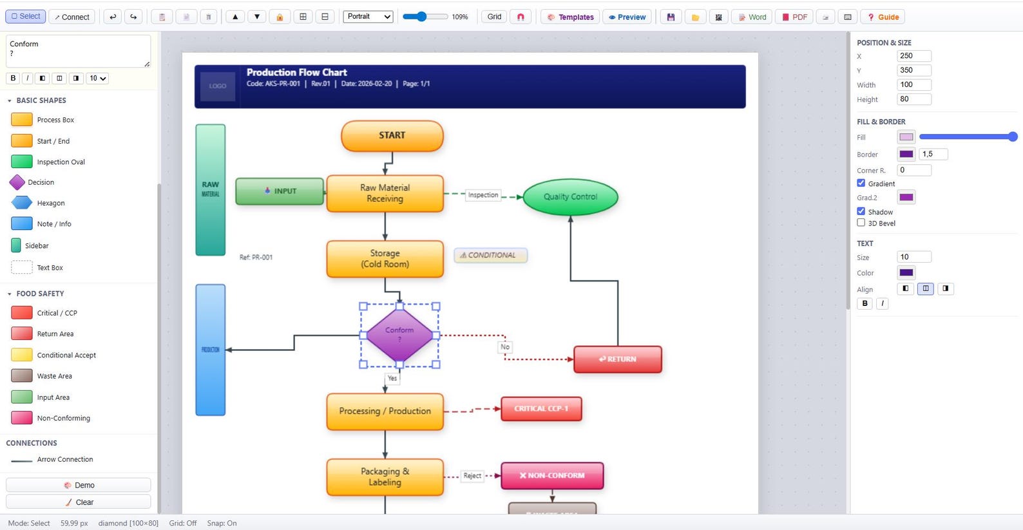This screenshot has width=1023, height=530.
Task: Click the down triangle send-backward button
Action: point(257,17)
